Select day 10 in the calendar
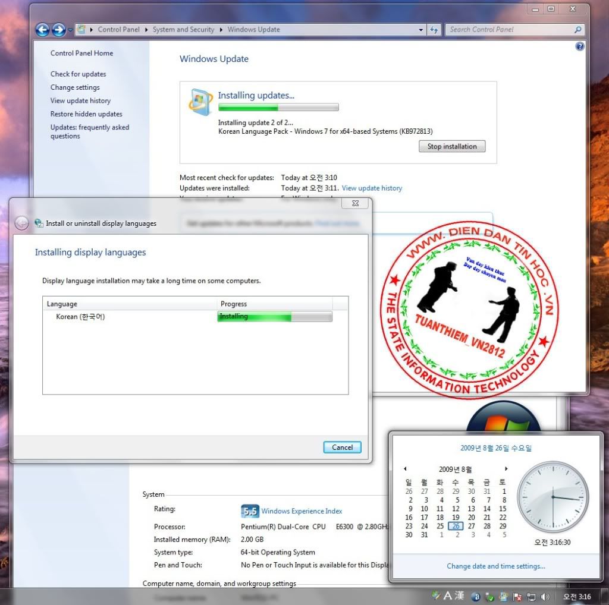 click(x=424, y=508)
